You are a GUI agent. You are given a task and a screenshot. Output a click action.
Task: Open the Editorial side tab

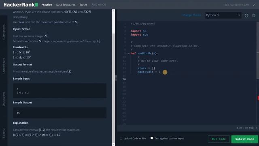(4, 133)
